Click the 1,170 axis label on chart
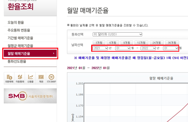The width and height of the screenshot is (188, 122). [79, 106]
